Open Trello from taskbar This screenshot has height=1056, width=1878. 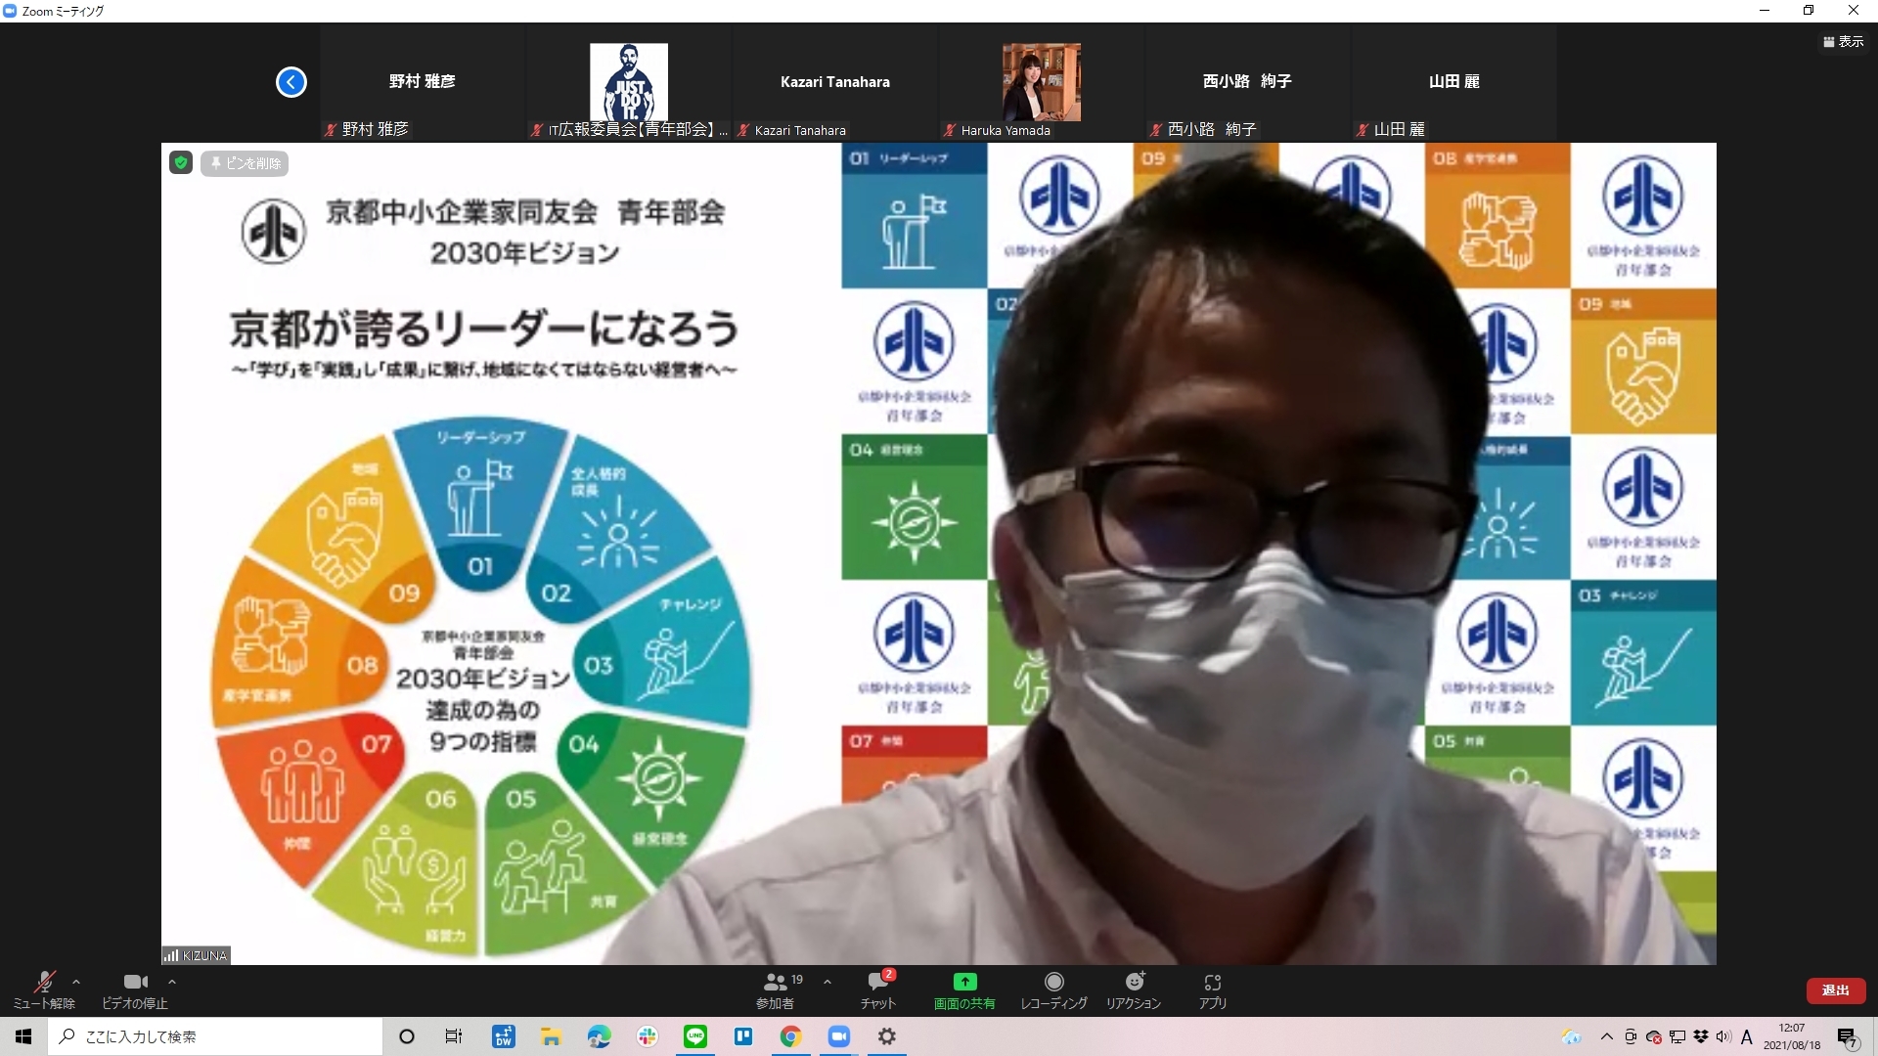[x=743, y=1036]
